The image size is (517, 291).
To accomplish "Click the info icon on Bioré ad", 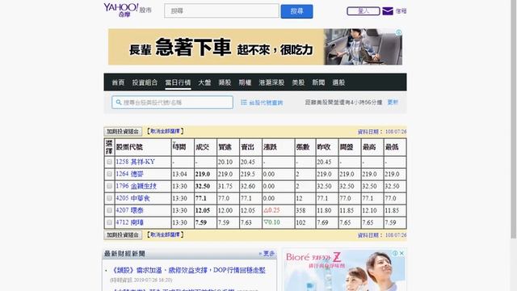I will pos(395,253).
